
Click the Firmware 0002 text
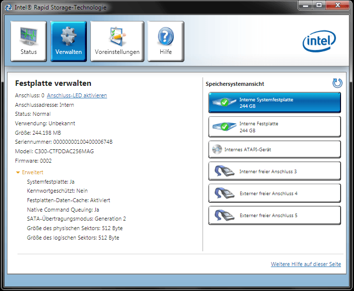[x=33, y=161]
